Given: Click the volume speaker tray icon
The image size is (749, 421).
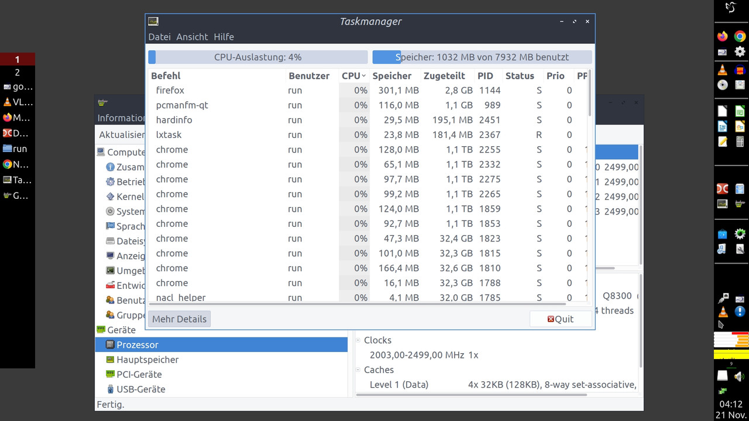Looking at the screenshot, I should point(740,376).
